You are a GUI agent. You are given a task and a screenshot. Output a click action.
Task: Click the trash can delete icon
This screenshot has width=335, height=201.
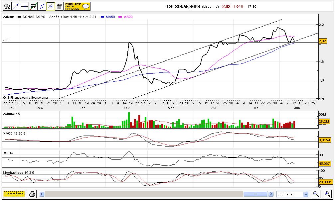60,6
